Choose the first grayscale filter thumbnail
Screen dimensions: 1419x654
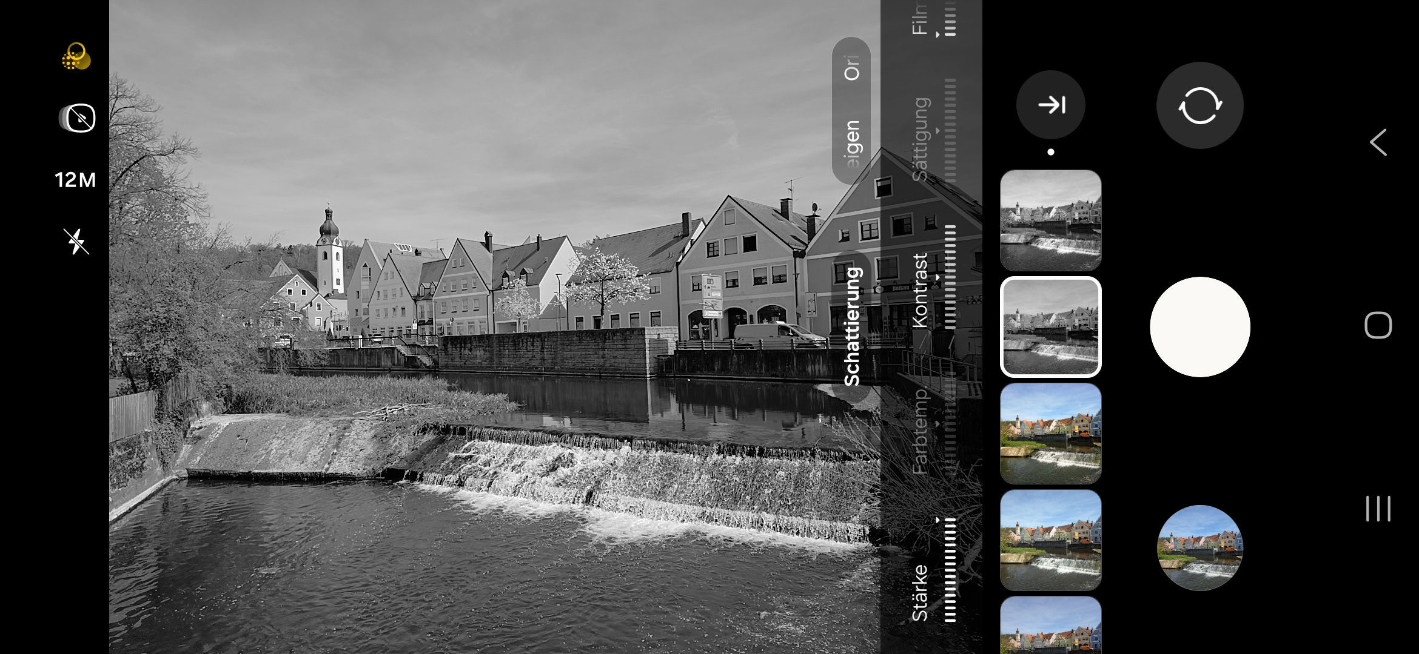click(1050, 220)
